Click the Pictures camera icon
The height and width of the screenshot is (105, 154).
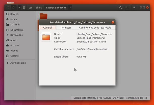tap(7, 45)
